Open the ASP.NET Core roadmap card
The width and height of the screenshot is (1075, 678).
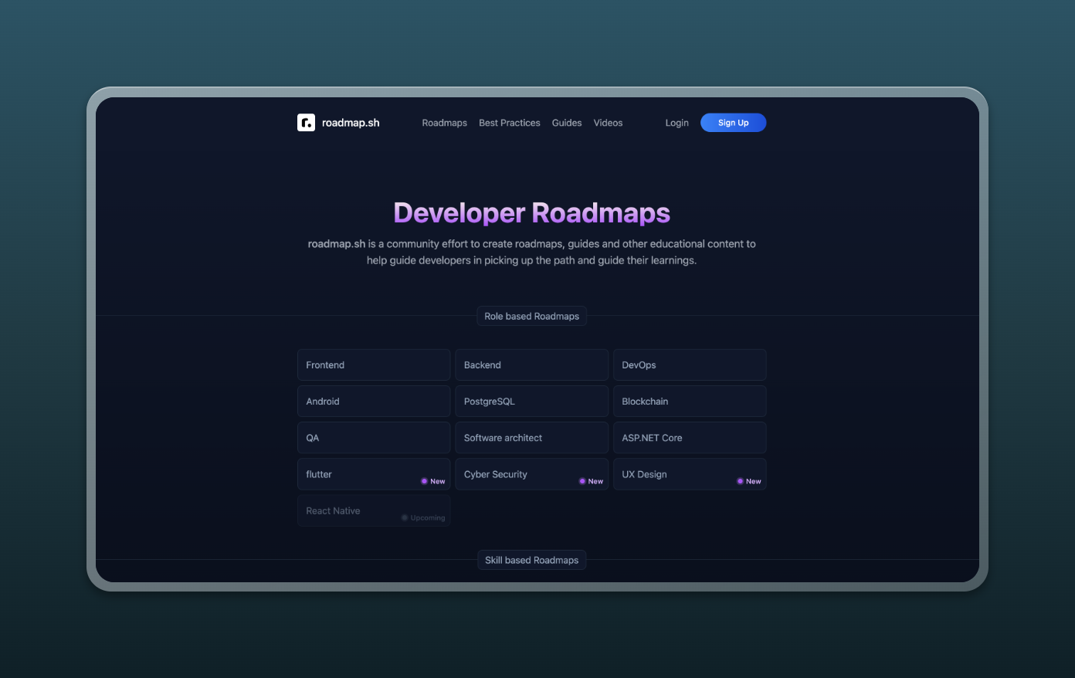pyautogui.click(x=690, y=438)
